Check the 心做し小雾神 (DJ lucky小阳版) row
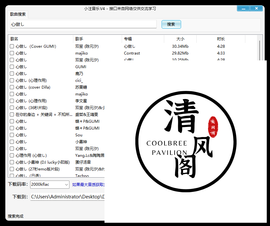Screen dimensions: 270x226 (12, 162)
